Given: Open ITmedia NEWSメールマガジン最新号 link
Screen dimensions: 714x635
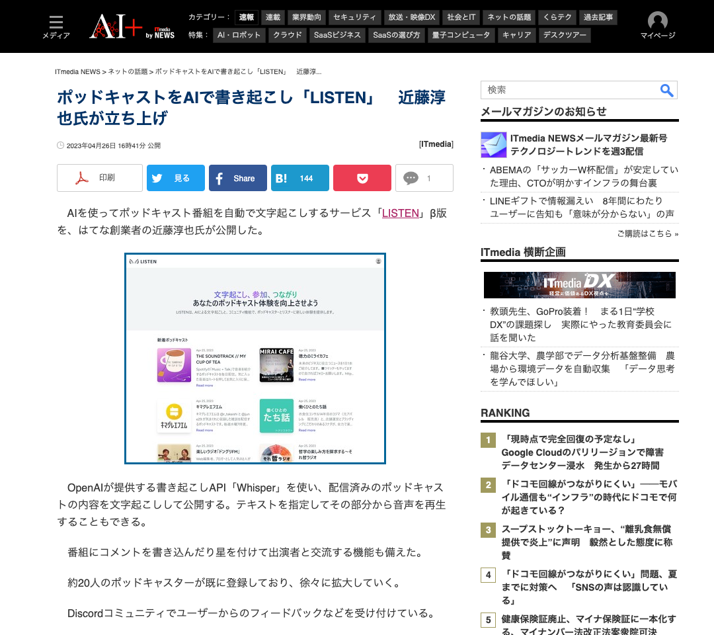Looking at the screenshot, I should point(589,144).
